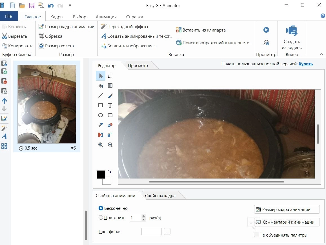Open the Quick Access Toolbar customize dropdown
Screen dimensions: 326x245
tap(70, 5)
